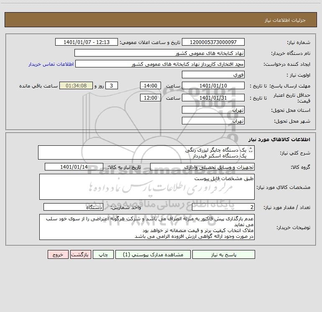Click the label 'توضیحات خریدار:'

pos(294,227)
